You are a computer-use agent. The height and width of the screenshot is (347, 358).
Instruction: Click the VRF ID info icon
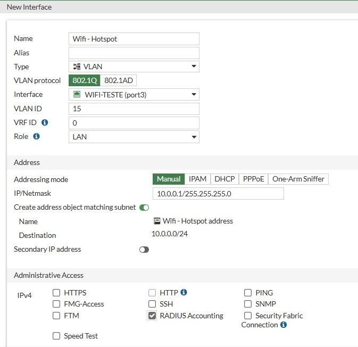tap(45, 122)
